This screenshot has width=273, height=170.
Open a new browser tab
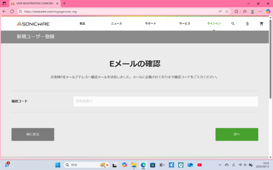[64, 3]
